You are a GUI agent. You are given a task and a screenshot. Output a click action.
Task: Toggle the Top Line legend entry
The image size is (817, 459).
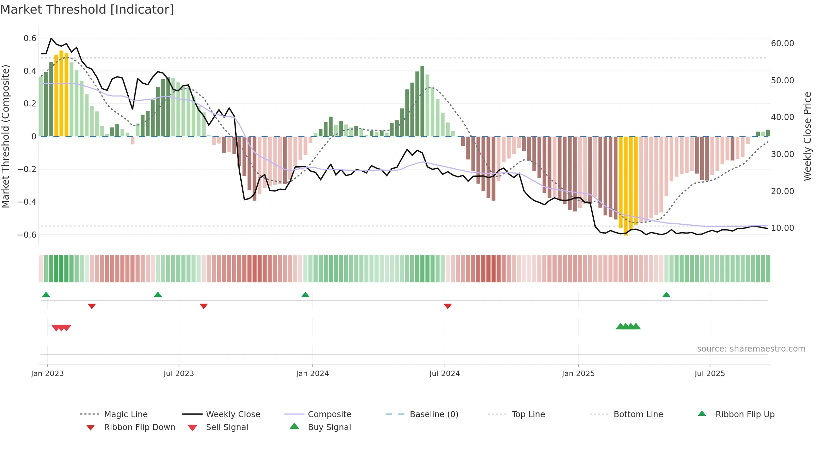coord(516,414)
